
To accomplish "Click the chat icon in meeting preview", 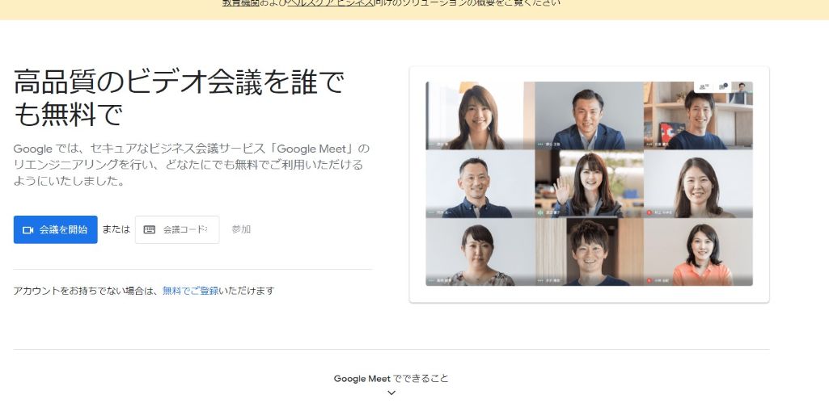I will [722, 87].
